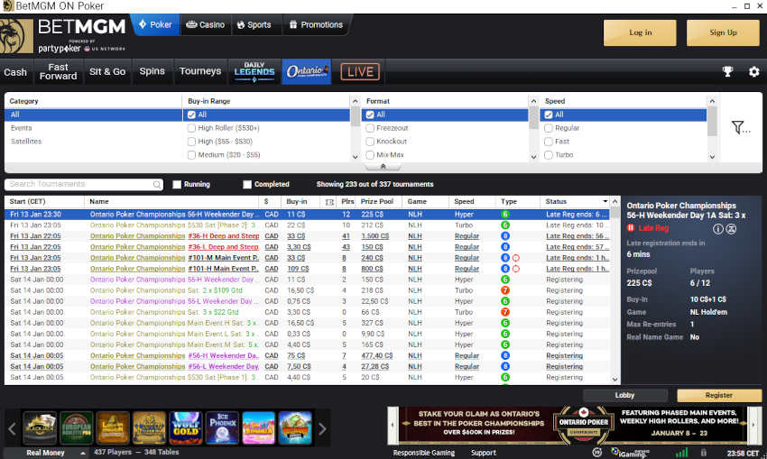Open the Promotions section
Screen dimensions: 767x459
pyautogui.click(x=316, y=24)
